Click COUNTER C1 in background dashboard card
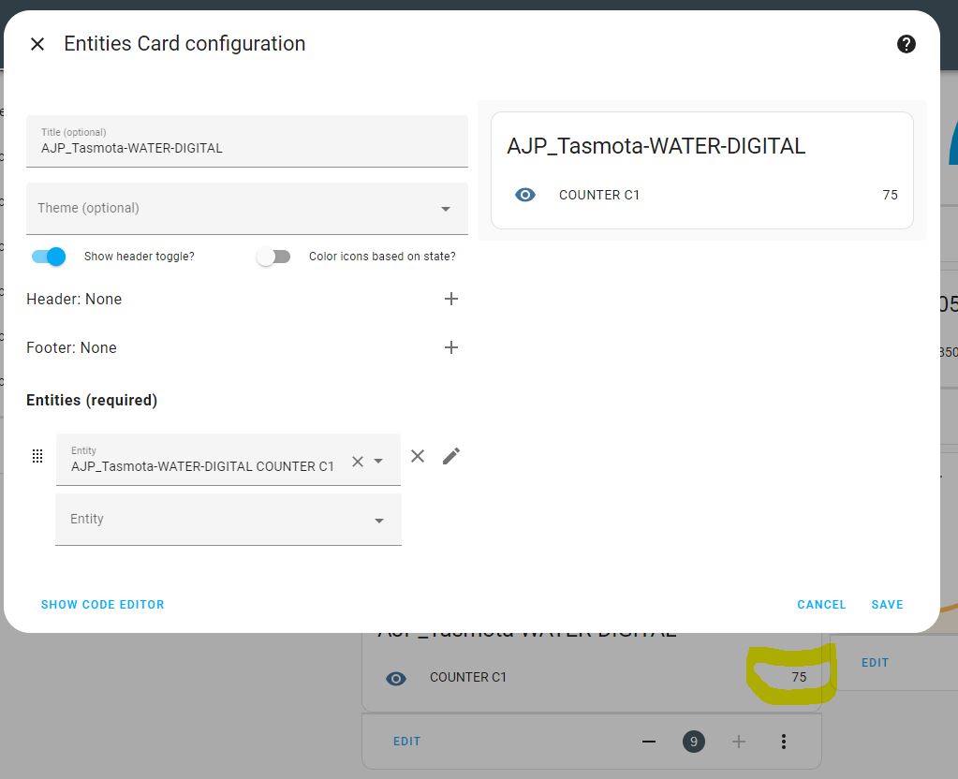 pos(468,677)
